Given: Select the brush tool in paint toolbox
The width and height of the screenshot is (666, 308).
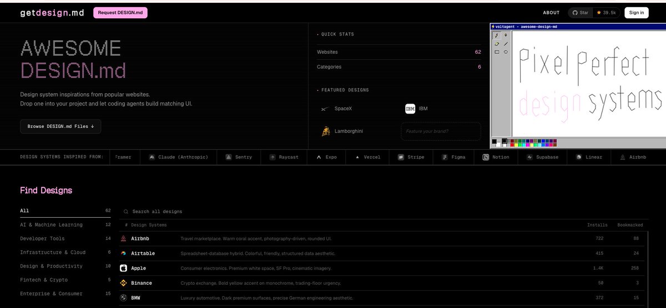Looking at the screenshot, I should click(x=506, y=35).
